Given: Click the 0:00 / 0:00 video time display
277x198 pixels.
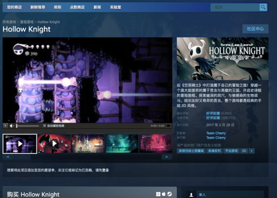Looking at the screenshot, I should [x=158, y=126].
